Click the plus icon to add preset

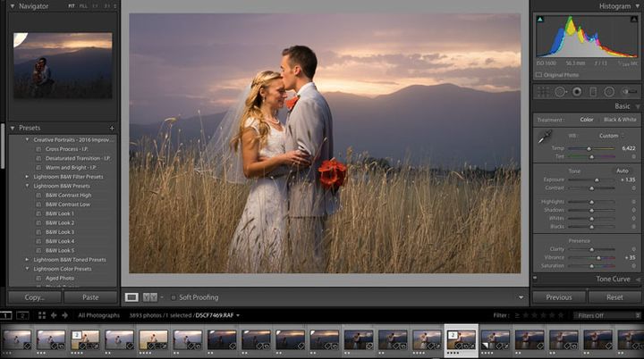tap(112, 128)
